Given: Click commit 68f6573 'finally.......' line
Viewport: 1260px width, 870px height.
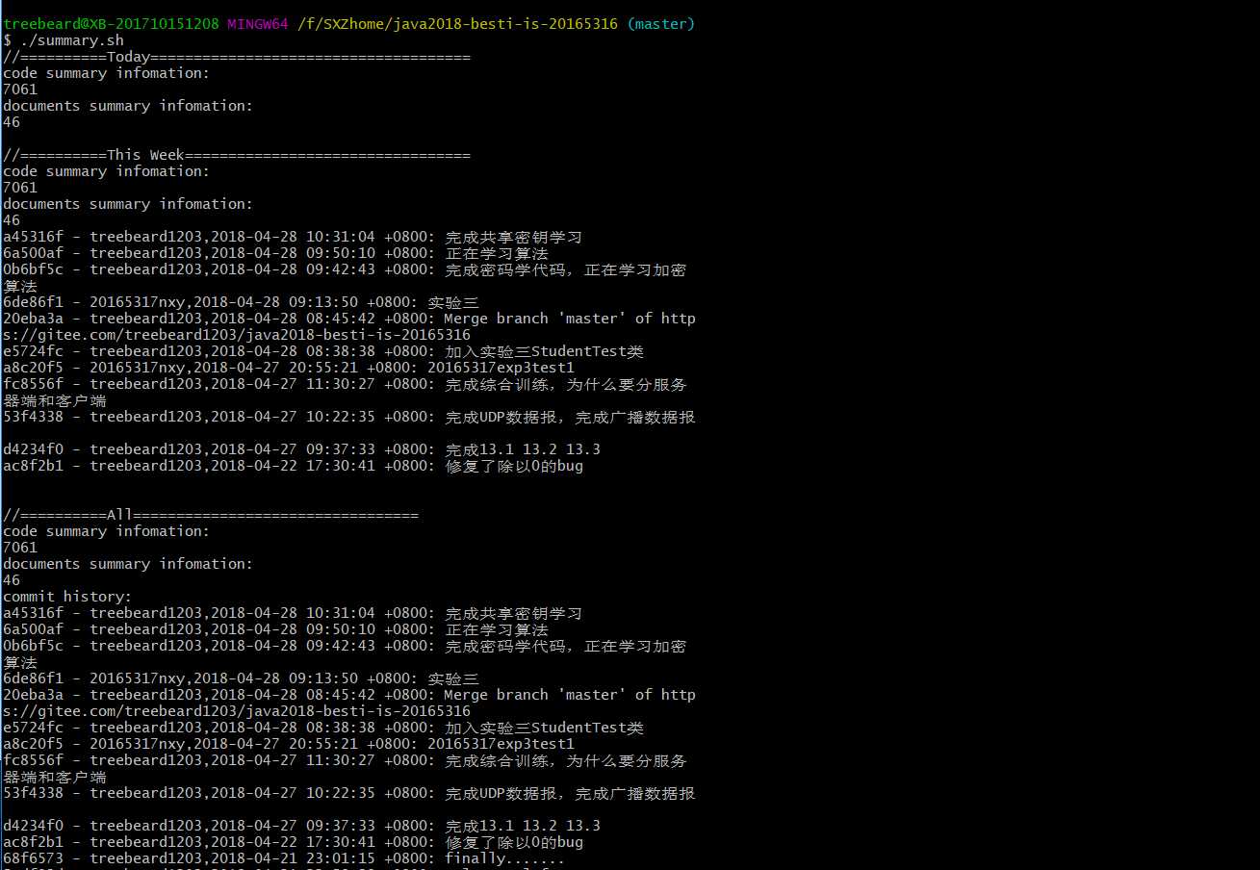Looking at the screenshot, I should pos(284,858).
